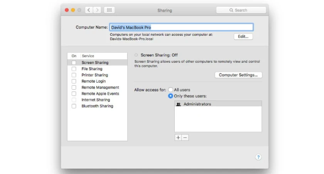Click the magnifier icon in Search

pyautogui.click(x=231, y=10)
